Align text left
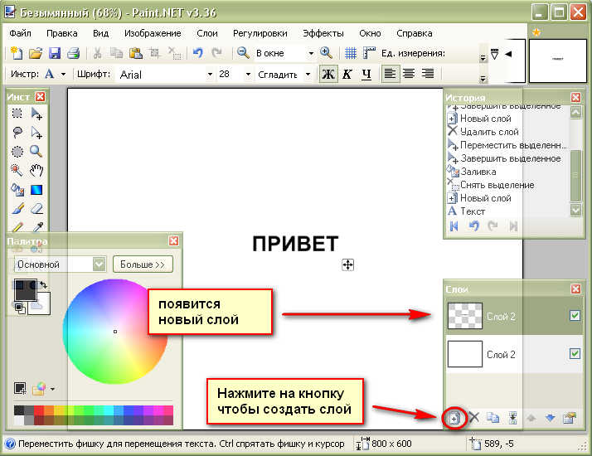Screen dimensions: 592x456 click(x=390, y=74)
